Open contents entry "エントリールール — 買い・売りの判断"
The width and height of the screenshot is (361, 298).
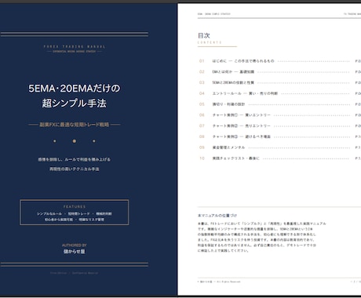click(245, 93)
